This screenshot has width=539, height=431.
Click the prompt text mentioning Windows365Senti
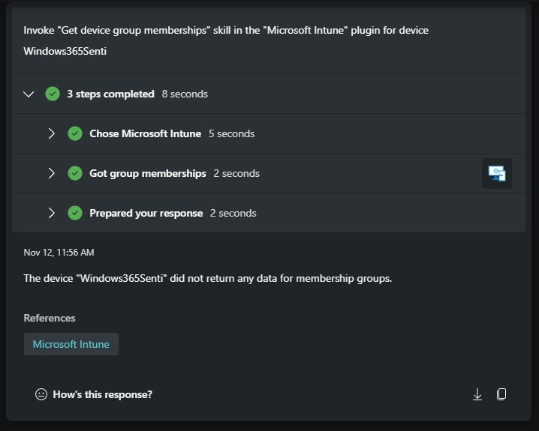click(226, 40)
